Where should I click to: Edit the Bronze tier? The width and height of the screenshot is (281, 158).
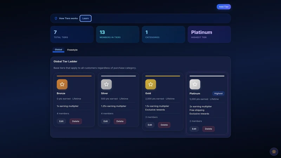coord(61,121)
